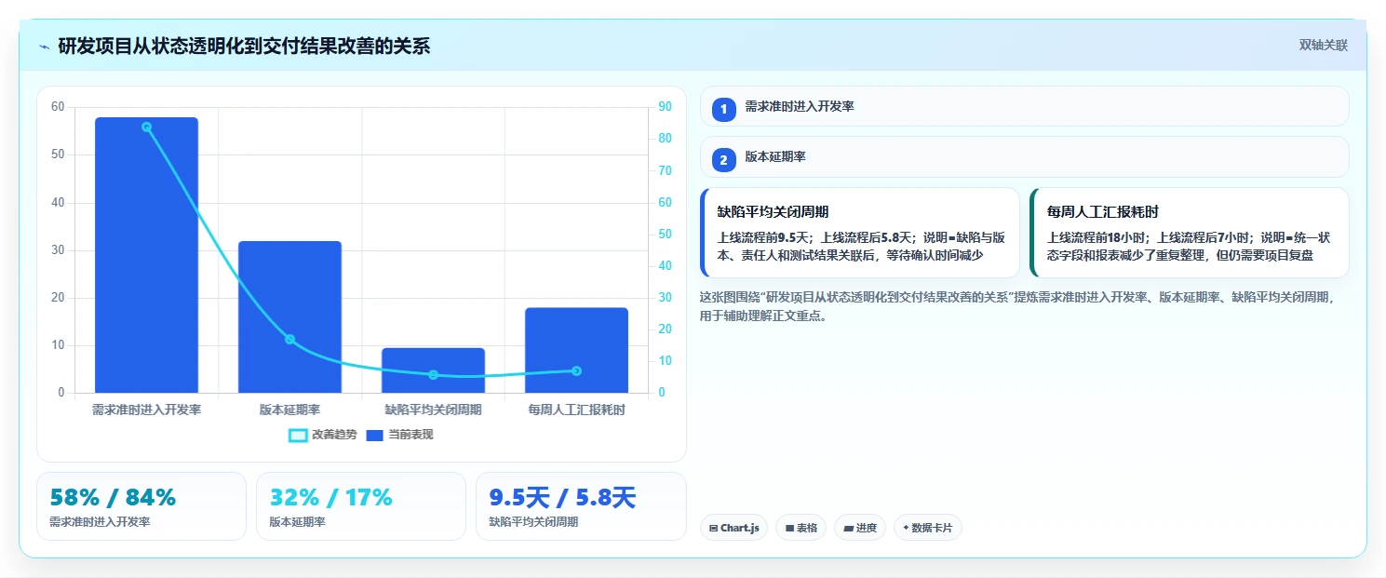The height and width of the screenshot is (578, 1386).
Task: Click the panel title 研发项目从状态透明化到交付结果改善的关系
Action: pos(244,47)
